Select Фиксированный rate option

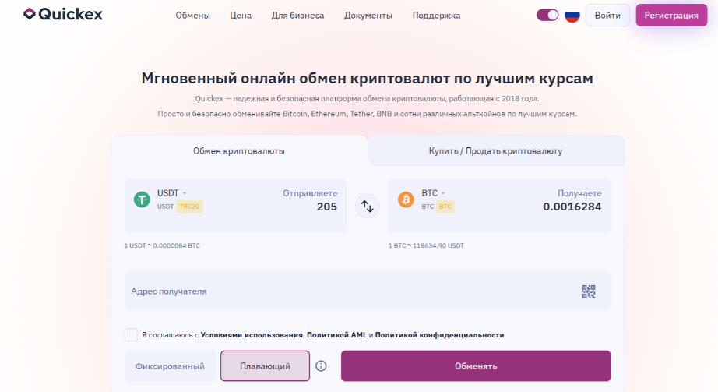click(170, 366)
